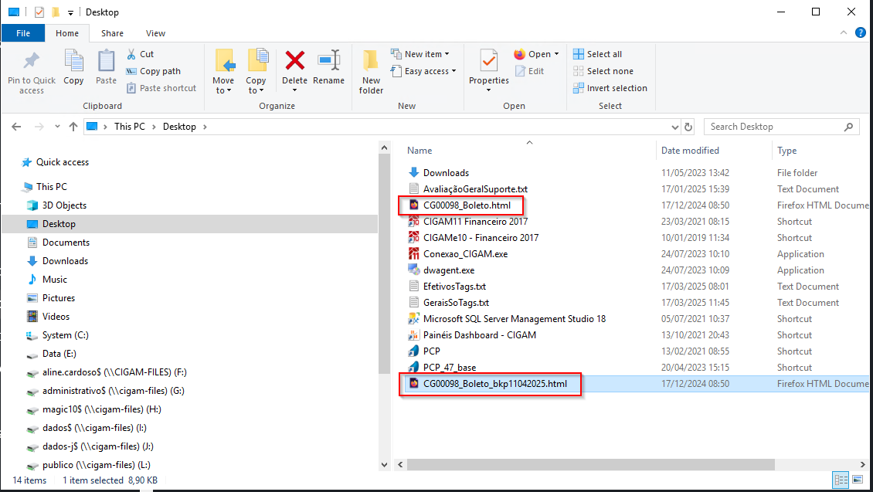Refresh the Desktop folder view

tap(688, 127)
